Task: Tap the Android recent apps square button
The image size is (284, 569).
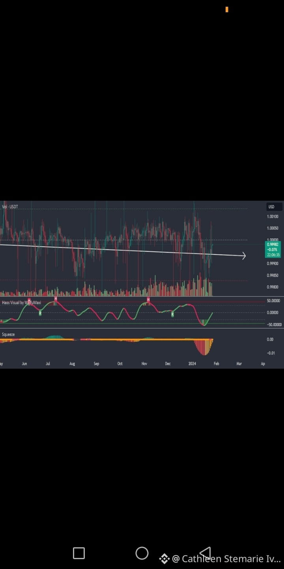Action: [x=79, y=553]
